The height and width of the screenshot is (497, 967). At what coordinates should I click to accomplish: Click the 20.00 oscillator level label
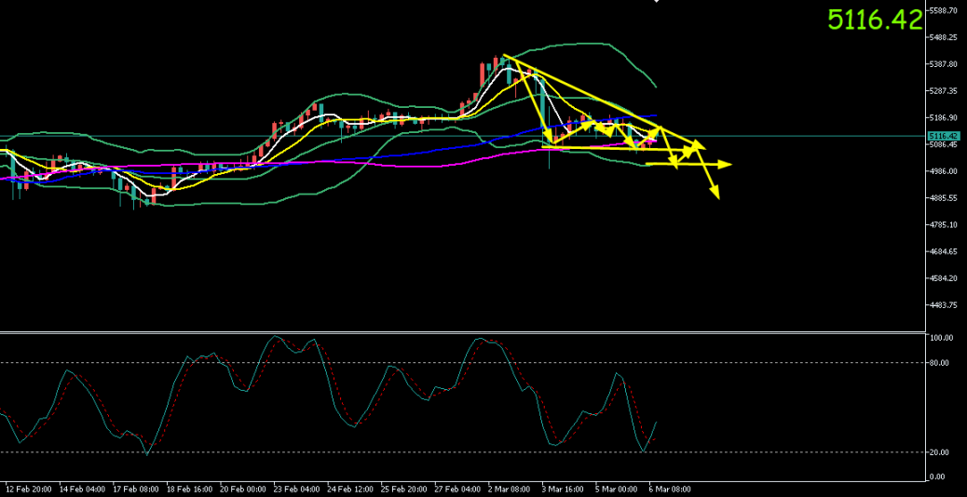(939, 452)
